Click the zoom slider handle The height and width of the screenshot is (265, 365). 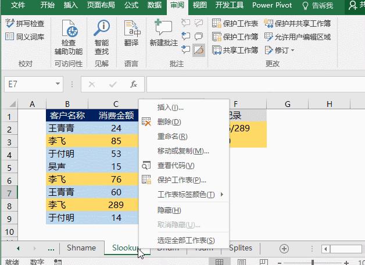click(313, 263)
